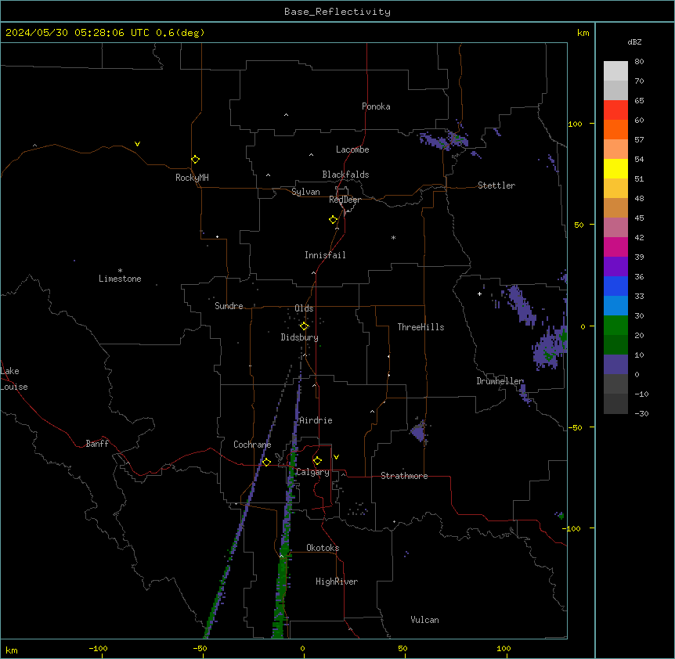Click the Cochrane town label
Viewport: 675px width, 659px height.
point(252,445)
